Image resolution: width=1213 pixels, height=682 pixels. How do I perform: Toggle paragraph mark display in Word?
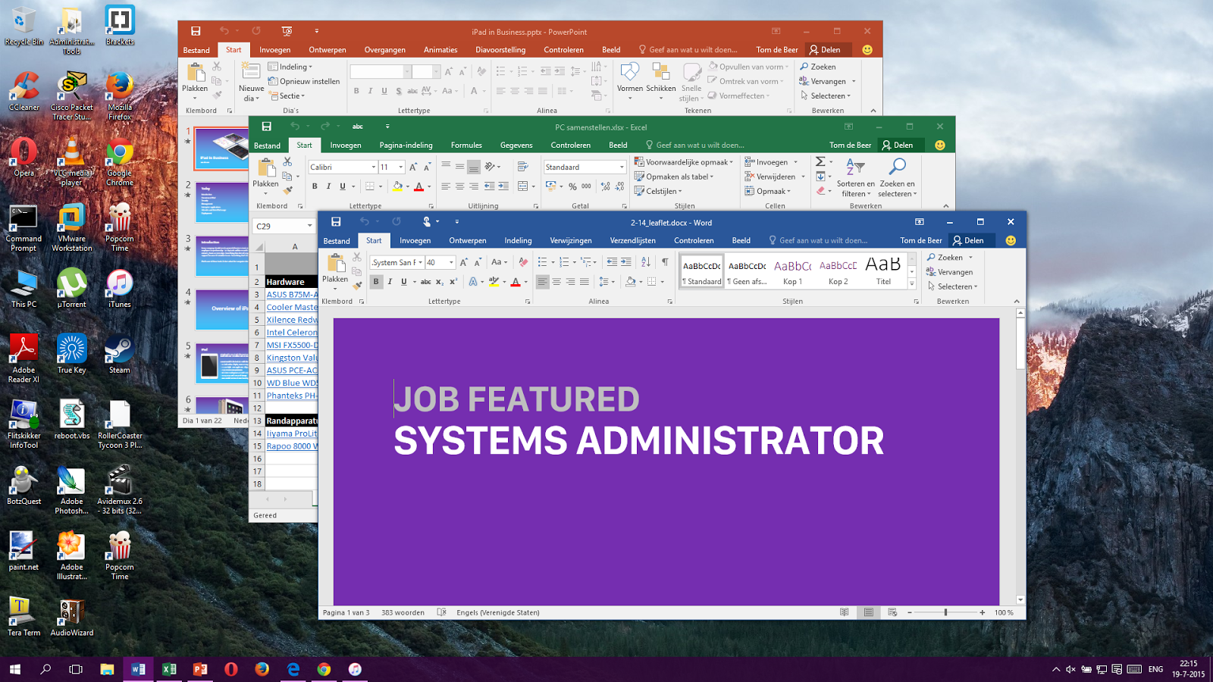coord(665,260)
